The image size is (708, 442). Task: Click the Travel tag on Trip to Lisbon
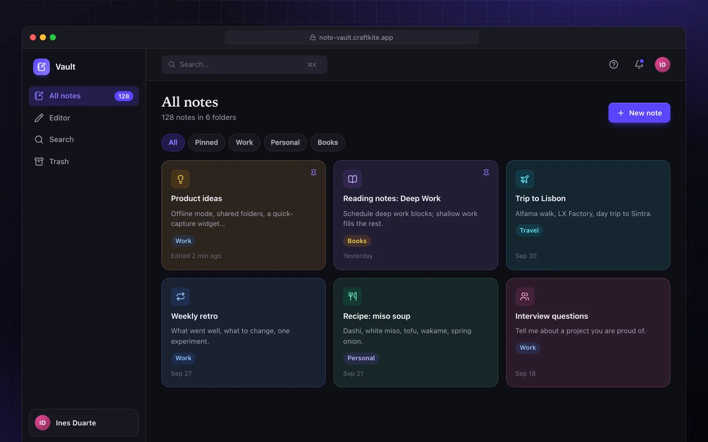[x=529, y=230]
